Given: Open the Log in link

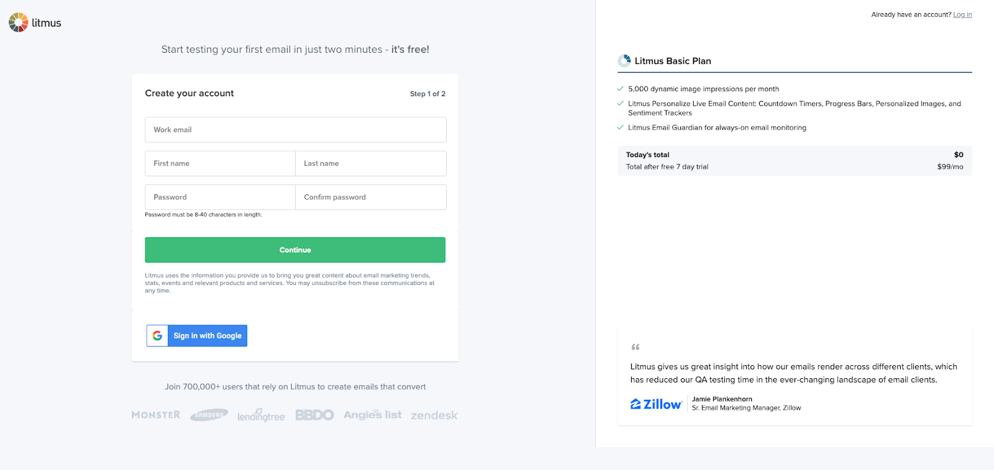Looking at the screenshot, I should [x=962, y=14].
